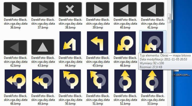Select roundabout straight arrow icon 53.bmp

(152, 81)
